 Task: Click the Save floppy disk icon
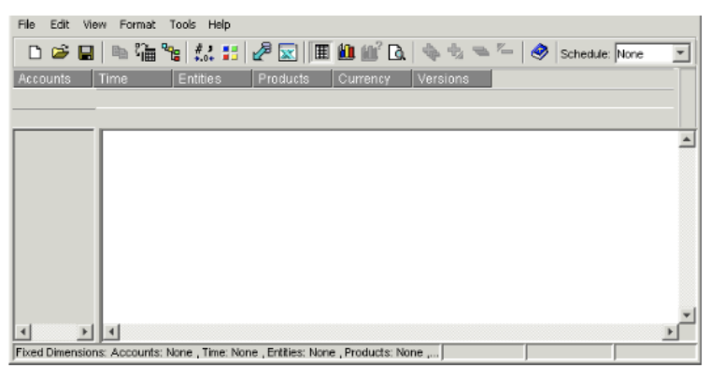point(84,54)
